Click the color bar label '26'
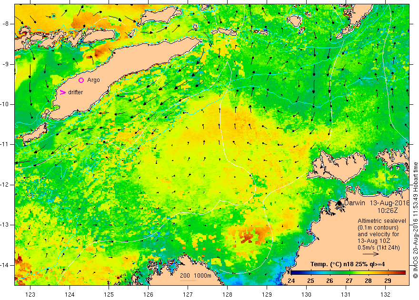The height and width of the screenshot is (300, 419). (329, 281)
